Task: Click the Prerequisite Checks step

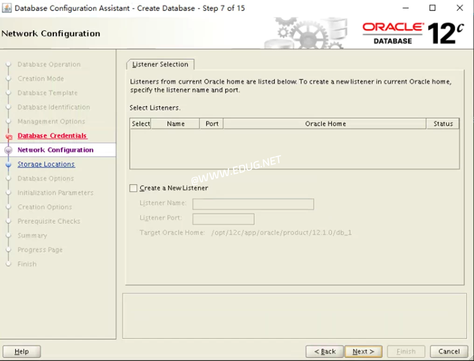Action: [49, 221]
